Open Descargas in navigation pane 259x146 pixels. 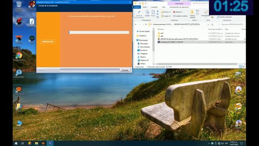pyautogui.click(x=144, y=43)
